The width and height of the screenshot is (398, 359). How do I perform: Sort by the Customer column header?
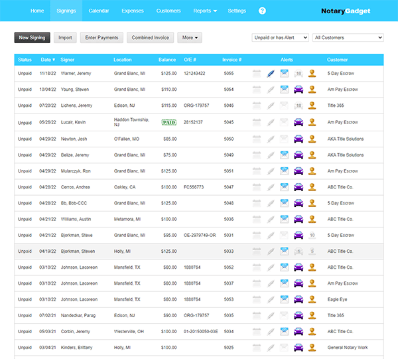[338, 60]
